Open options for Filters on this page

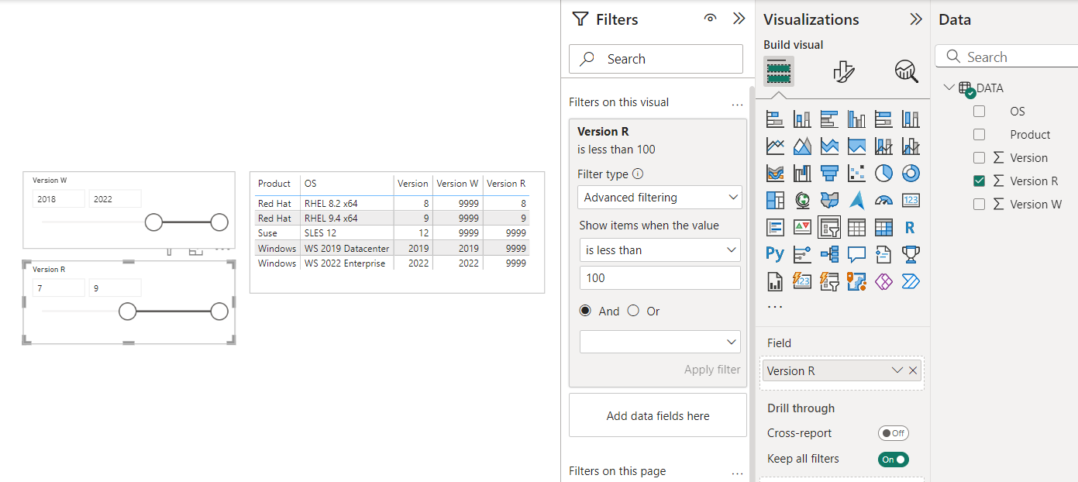(x=737, y=472)
